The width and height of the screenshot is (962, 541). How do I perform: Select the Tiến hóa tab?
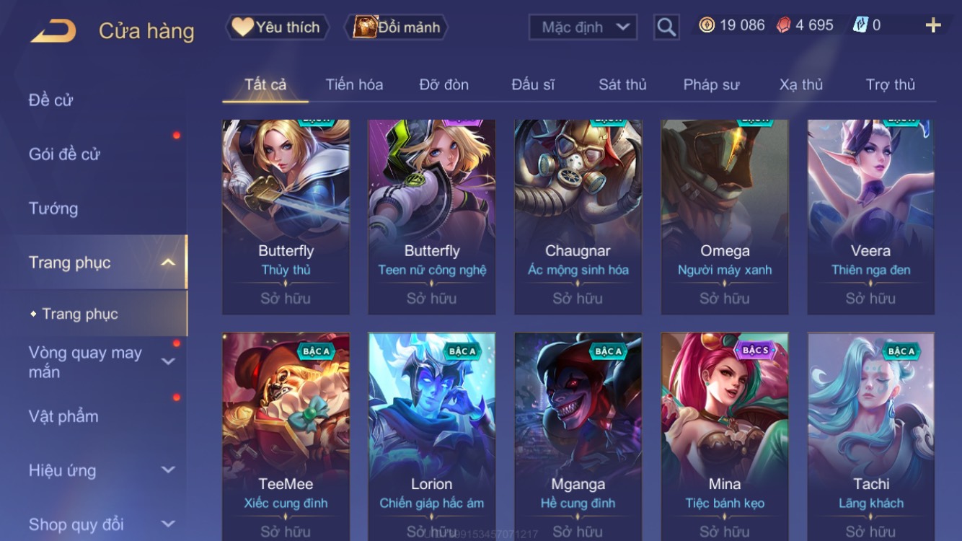click(x=354, y=84)
